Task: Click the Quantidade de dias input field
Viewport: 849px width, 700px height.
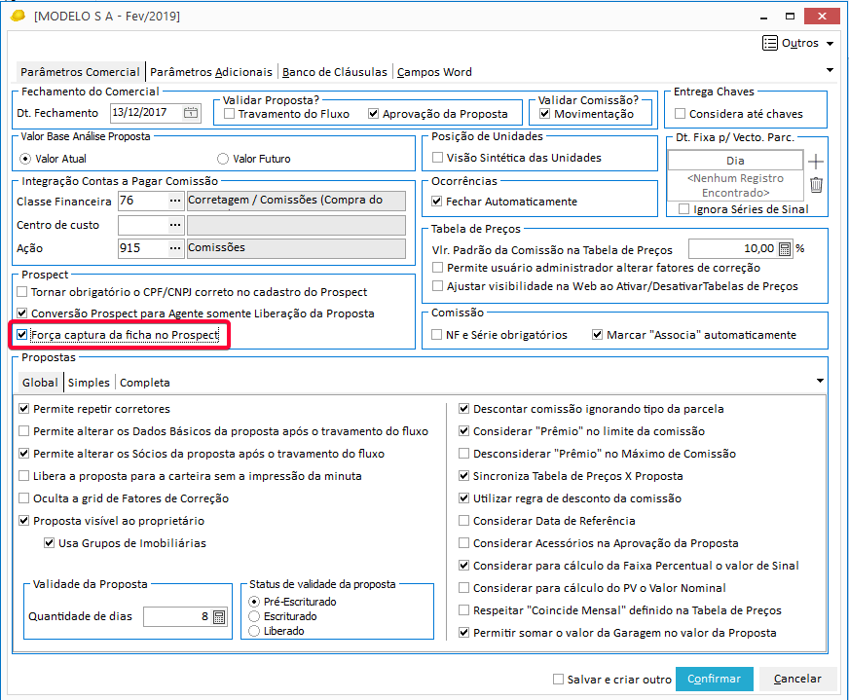Action: click(175, 616)
